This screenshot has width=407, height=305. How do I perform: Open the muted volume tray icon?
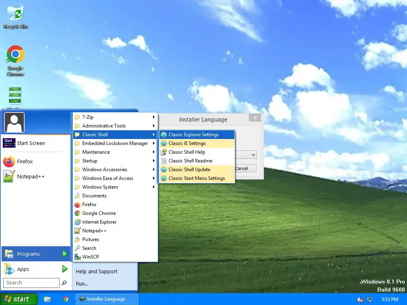click(360, 299)
